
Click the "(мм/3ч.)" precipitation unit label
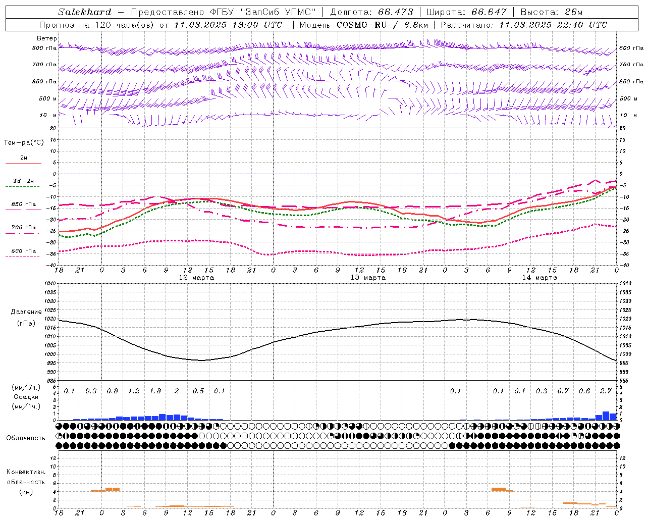point(26,387)
